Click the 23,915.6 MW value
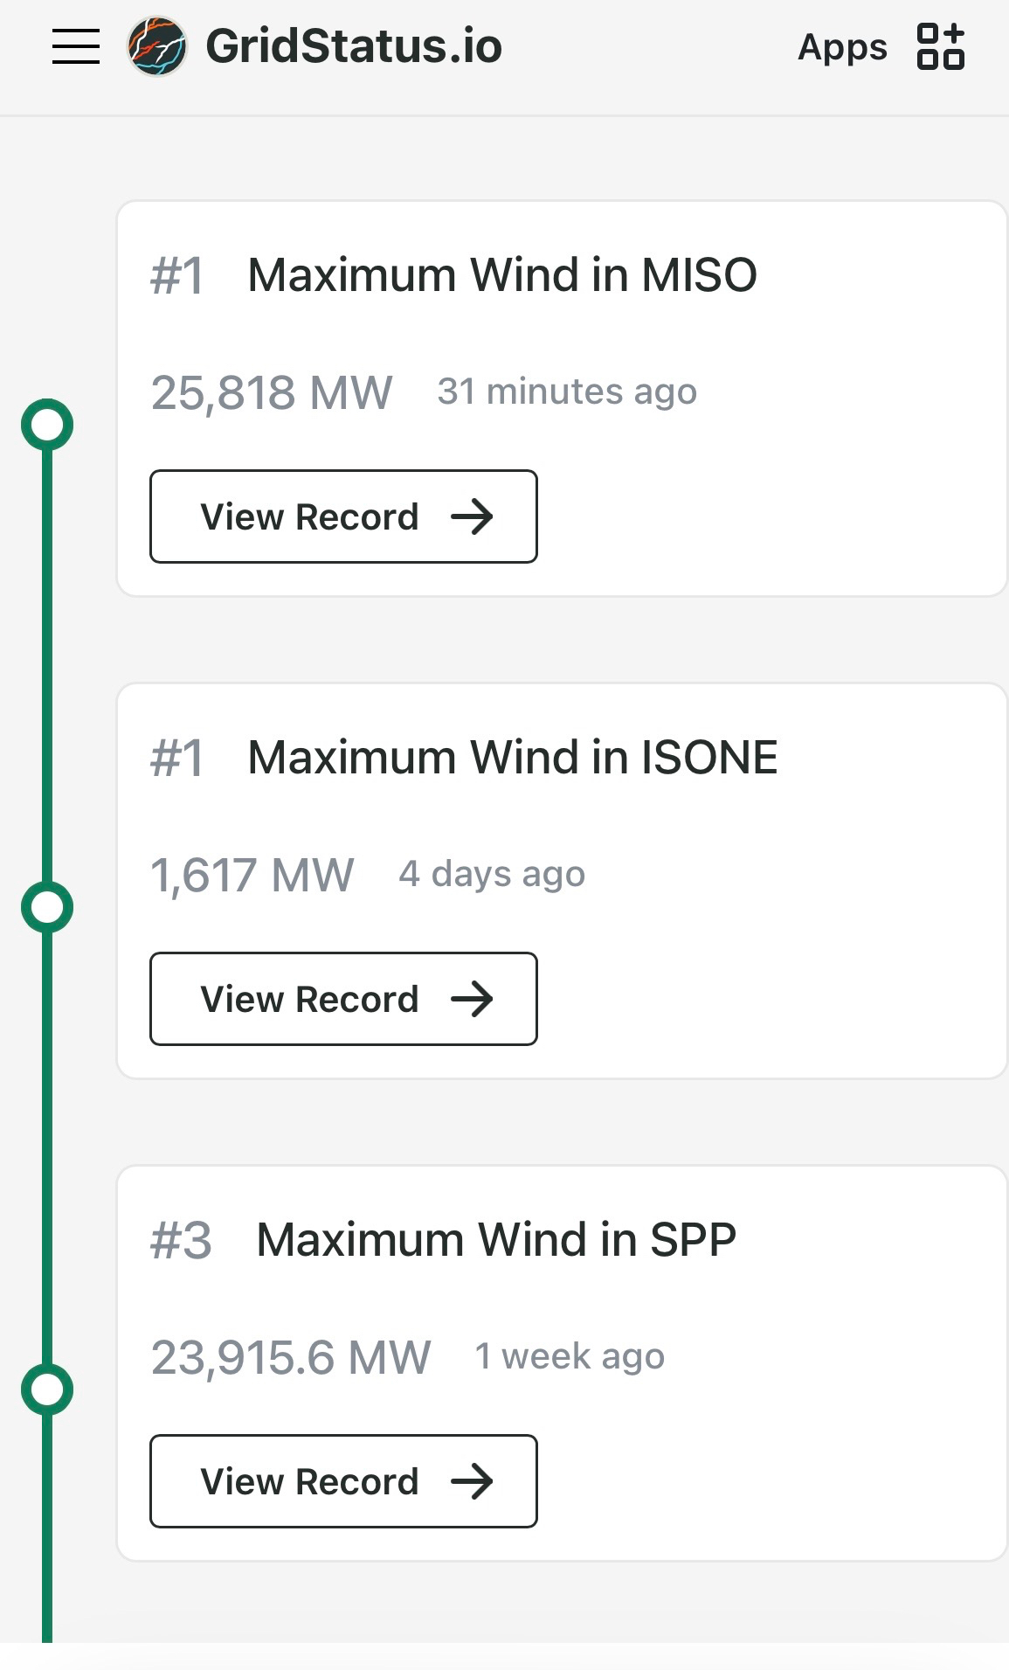Viewport: 1009px width, 1670px height. point(291,1357)
